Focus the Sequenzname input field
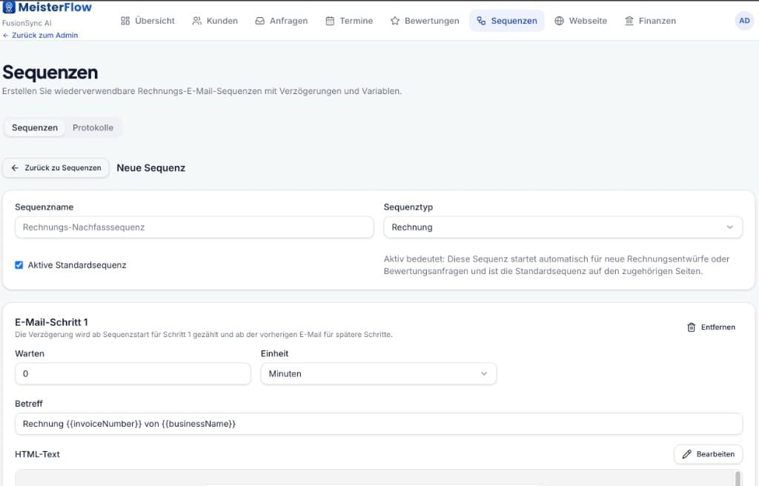Viewport: 759px width, 486px height. tap(194, 227)
